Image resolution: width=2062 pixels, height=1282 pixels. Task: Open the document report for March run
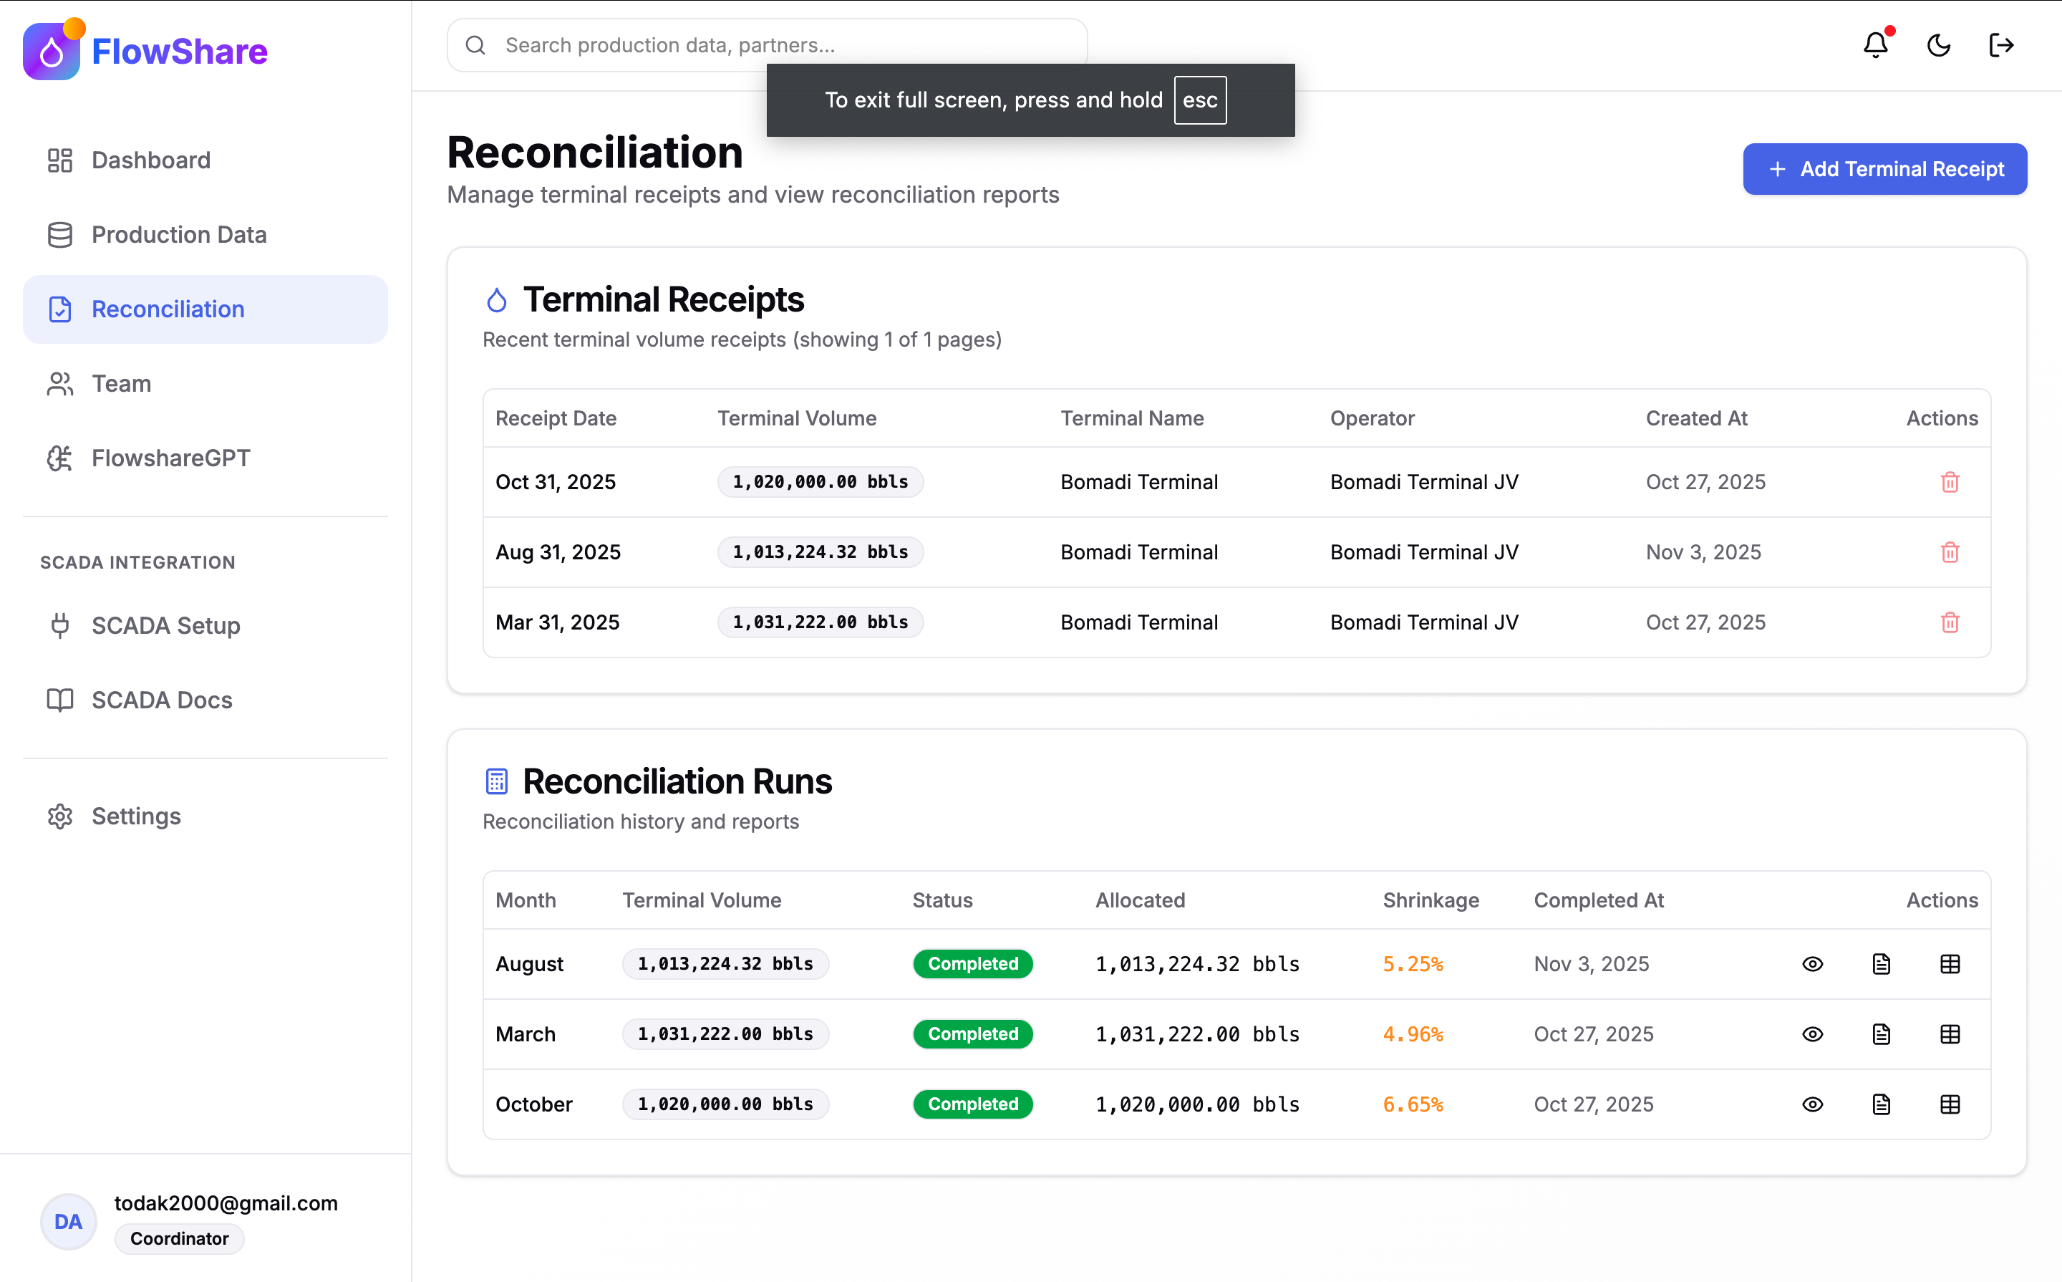click(x=1881, y=1034)
